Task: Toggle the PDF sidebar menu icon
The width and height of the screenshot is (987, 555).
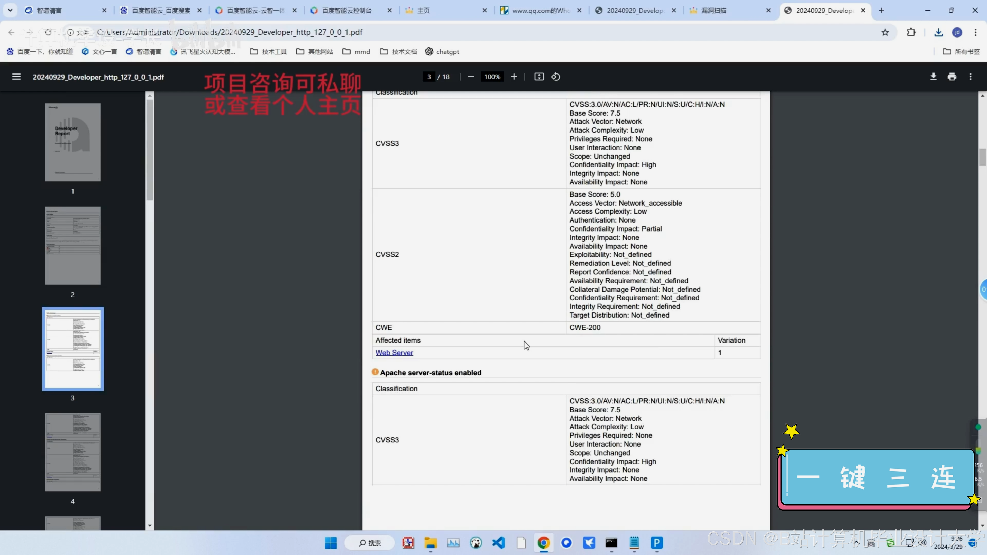Action: (16, 77)
